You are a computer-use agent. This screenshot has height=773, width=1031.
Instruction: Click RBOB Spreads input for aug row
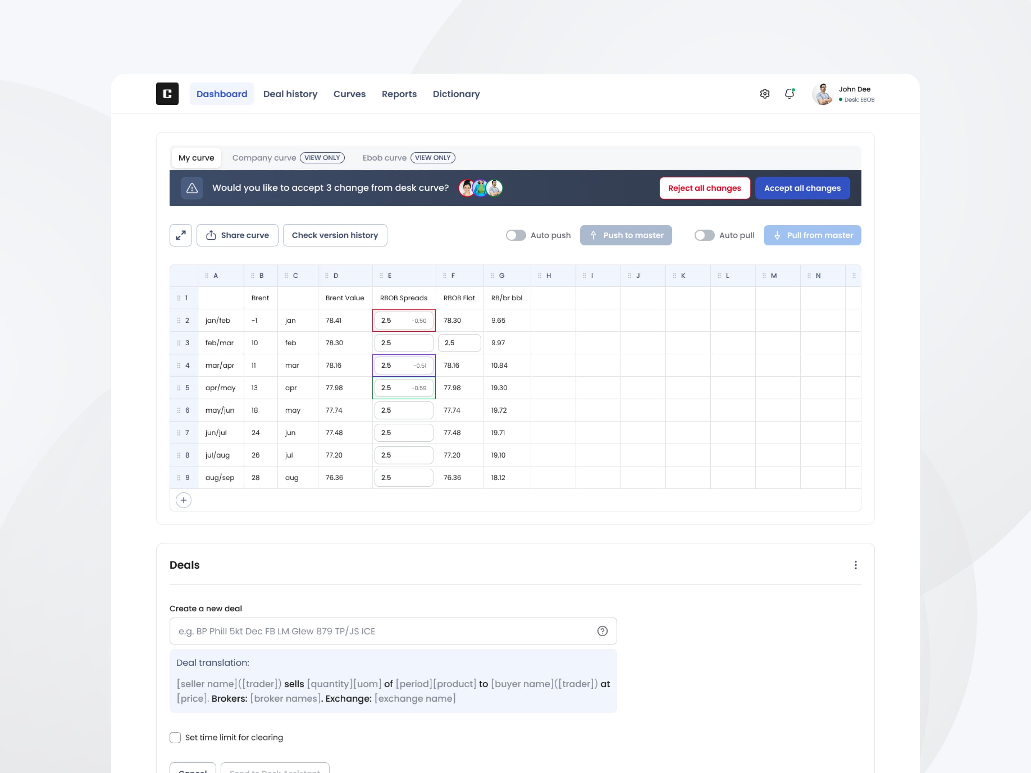[x=404, y=477]
